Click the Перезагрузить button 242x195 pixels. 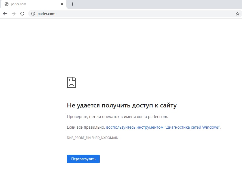click(83, 159)
